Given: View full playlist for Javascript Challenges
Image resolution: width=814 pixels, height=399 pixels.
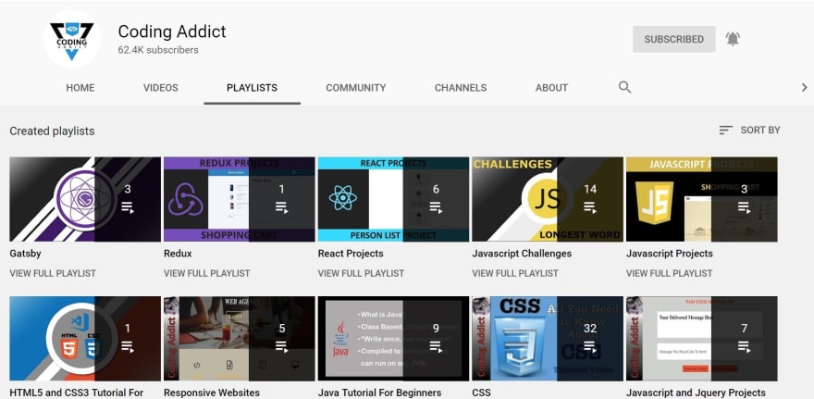Looking at the screenshot, I should pyautogui.click(x=515, y=273).
